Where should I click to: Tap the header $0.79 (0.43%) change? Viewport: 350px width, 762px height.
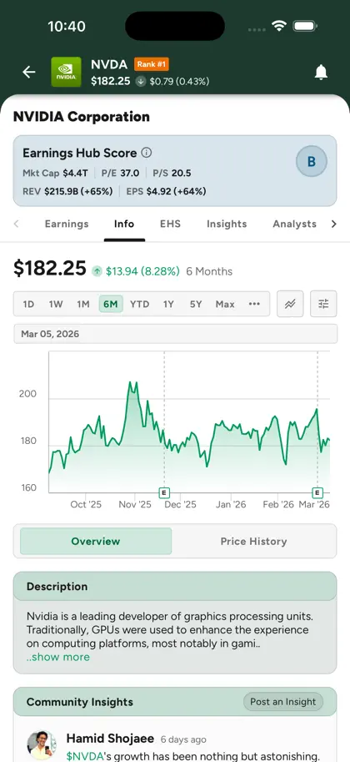coord(179,81)
